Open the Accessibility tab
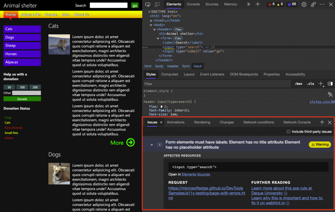 pyautogui.click(x=295, y=74)
